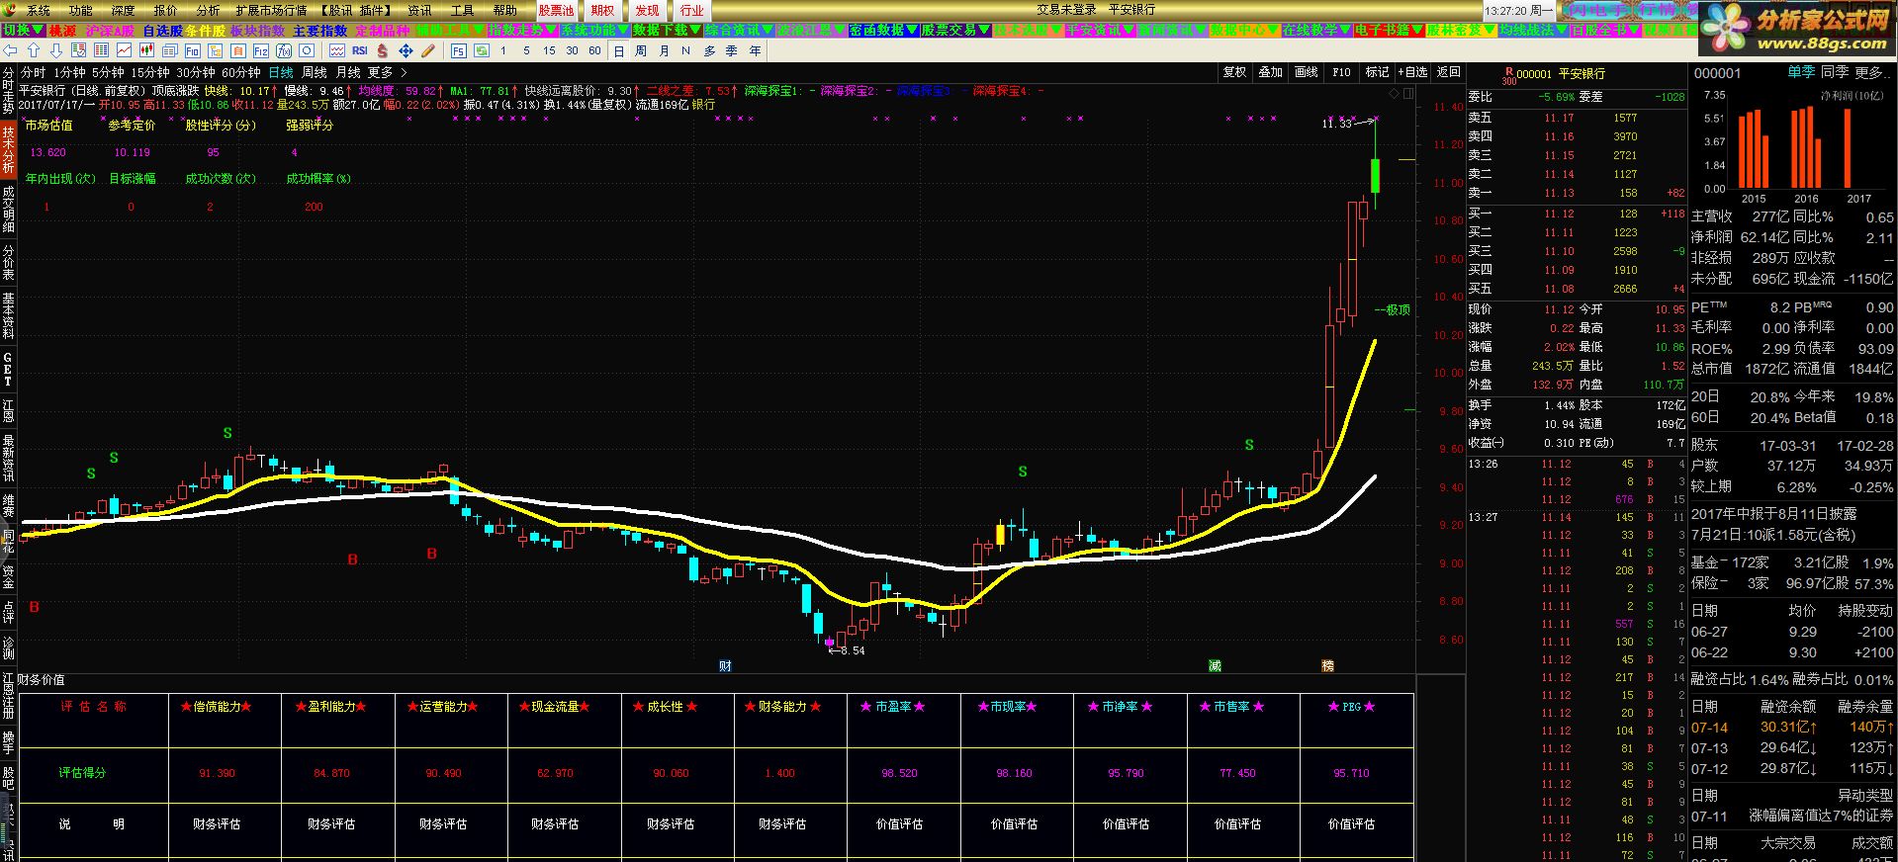This screenshot has height=862, width=1898.
Task: Switch to 60-minute period in toolbar
Action: click(594, 50)
